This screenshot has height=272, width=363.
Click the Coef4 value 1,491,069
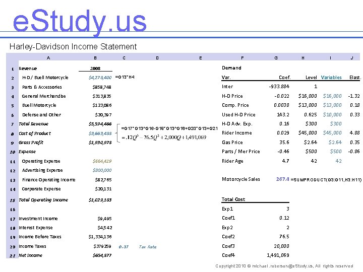[x=278, y=255]
